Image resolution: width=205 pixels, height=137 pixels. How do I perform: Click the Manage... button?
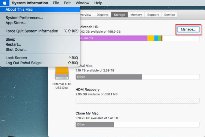188,29
